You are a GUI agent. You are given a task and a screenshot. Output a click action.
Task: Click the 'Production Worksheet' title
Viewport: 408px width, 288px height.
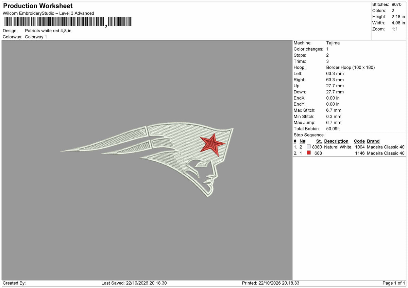click(38, 6)
